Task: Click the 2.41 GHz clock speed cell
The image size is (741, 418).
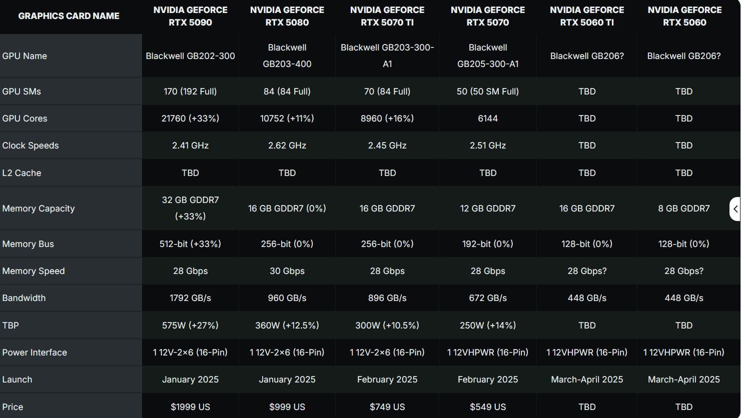Action: pyautogui.click(x=190, y=145)
